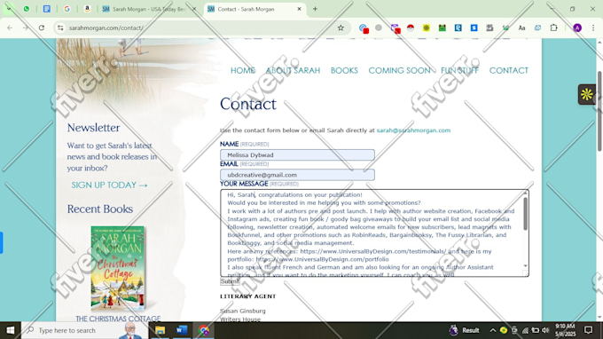The height and width of the screenshot is (339, 603).
Task: Open the blue S extension icon
Action: point(474,28)
